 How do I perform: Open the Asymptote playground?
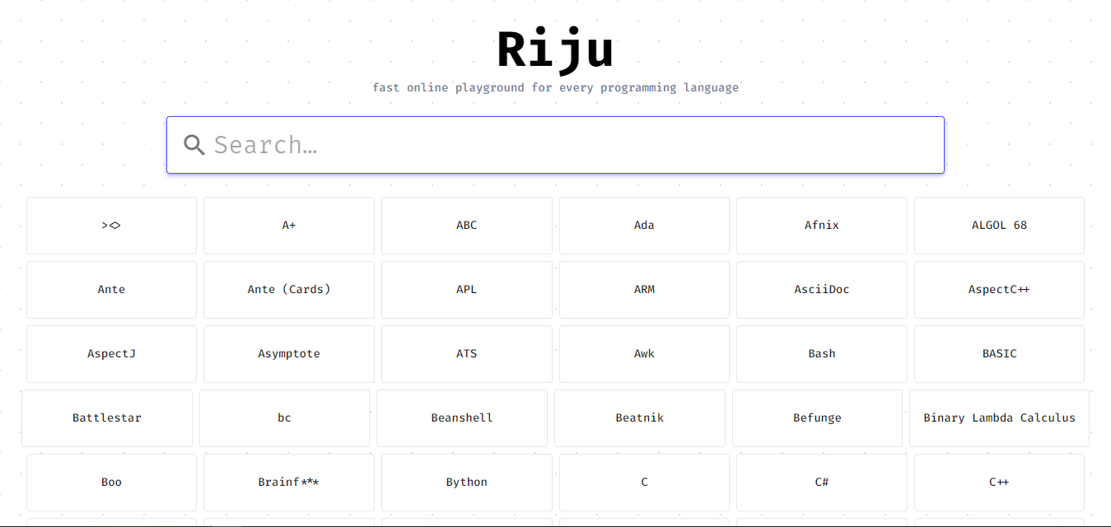(x=288, y=353)
